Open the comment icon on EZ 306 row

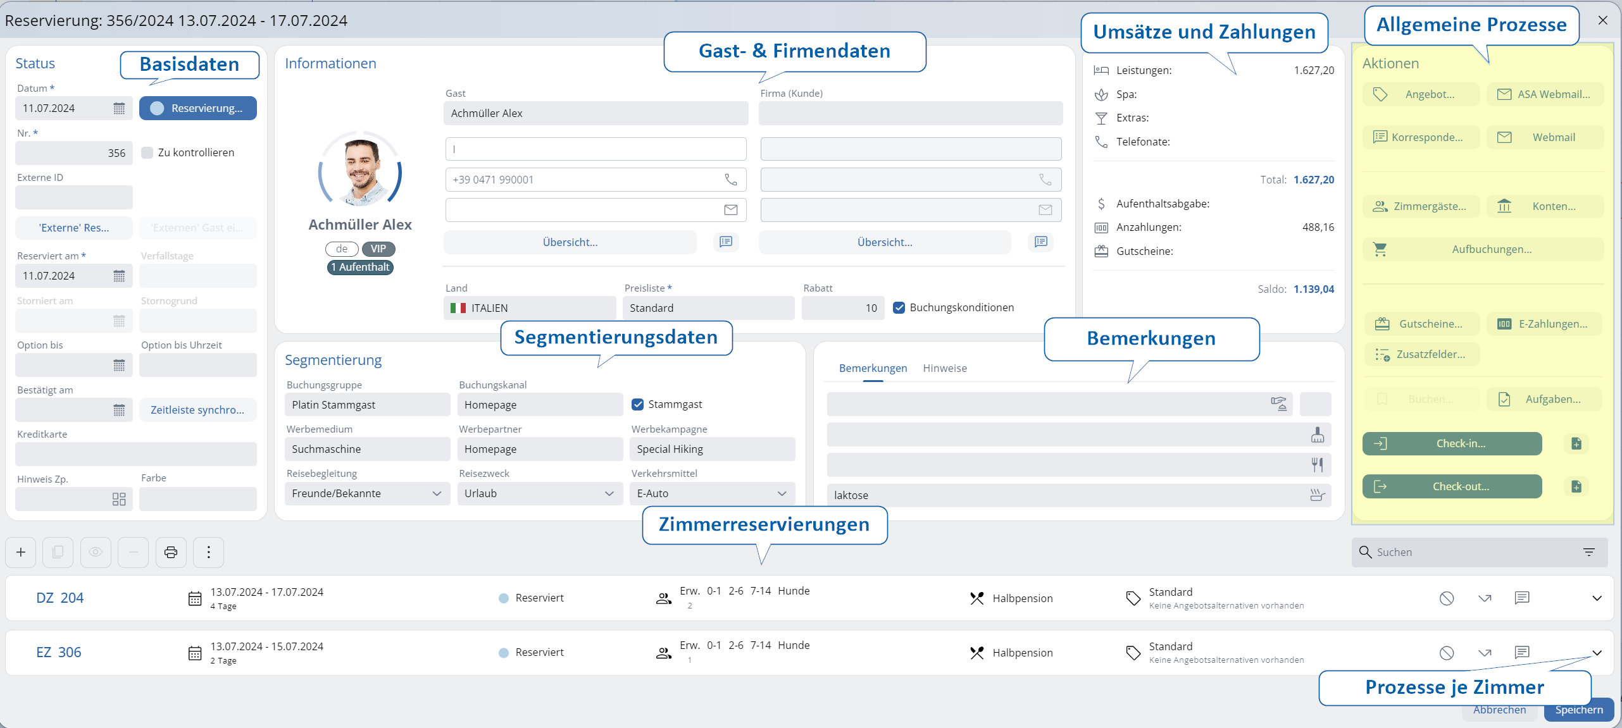1521,652
